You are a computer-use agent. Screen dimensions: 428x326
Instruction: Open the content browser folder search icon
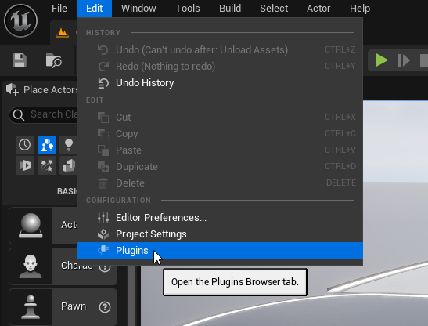(x=53, y=60)
